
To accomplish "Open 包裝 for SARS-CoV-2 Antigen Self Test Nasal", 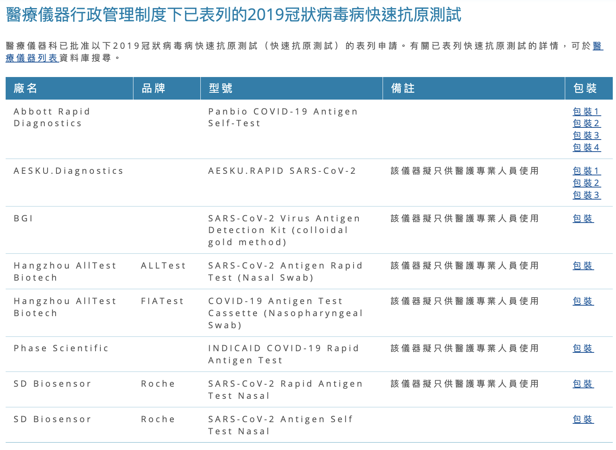I will [x=583, y=419].
